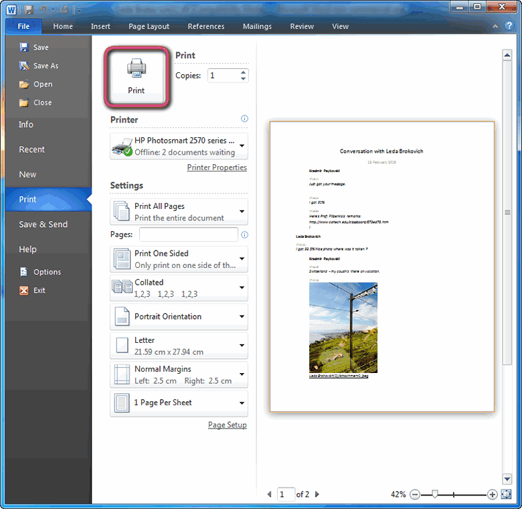This screenshot has height=509, width=522.
Task: Select Save & Send in backstage menu
Action: coord(48,224)
